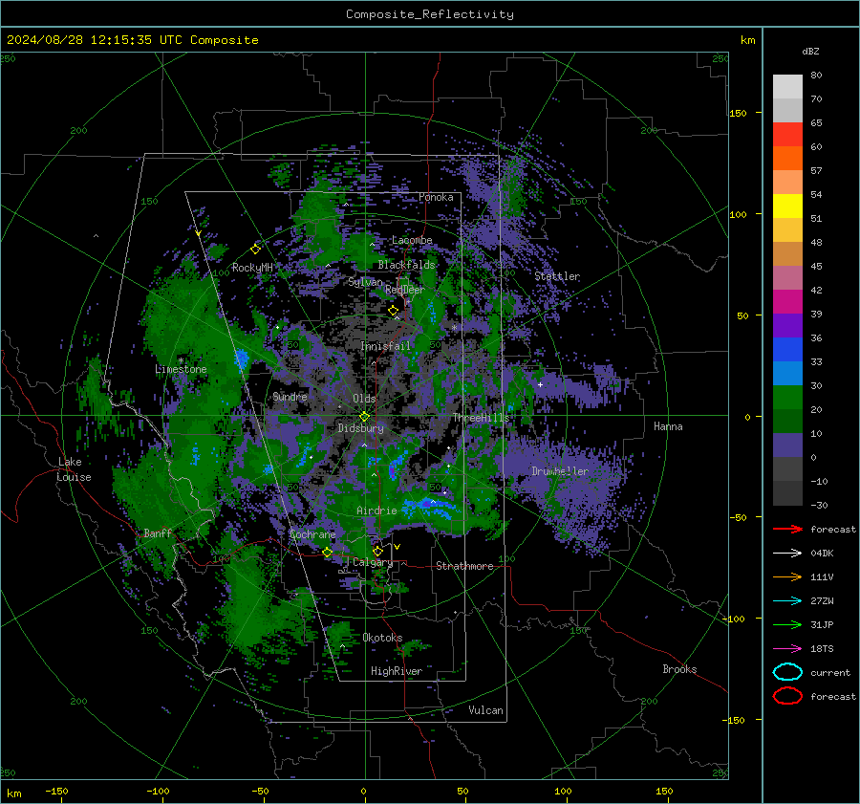Click the Airdrie city label
The width and height of the screenshot is (860, 804).
tap(376, 511)
